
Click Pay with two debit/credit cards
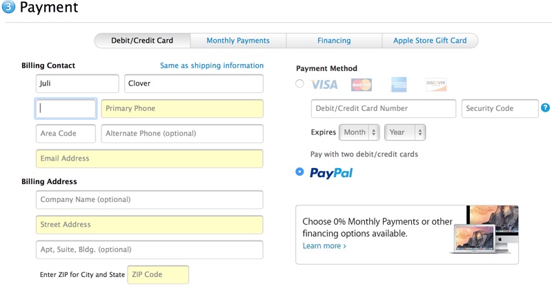click(364, 154)
